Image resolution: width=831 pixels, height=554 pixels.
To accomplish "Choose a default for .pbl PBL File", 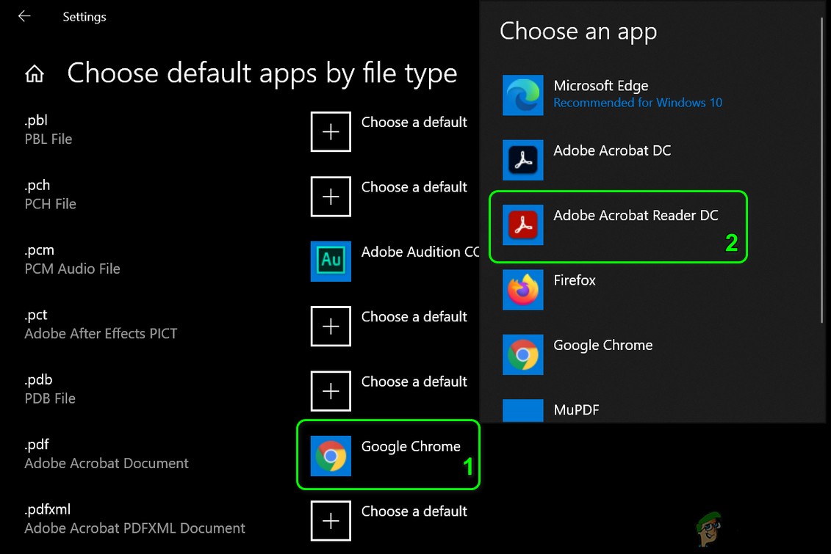I will tap(414, 123).
